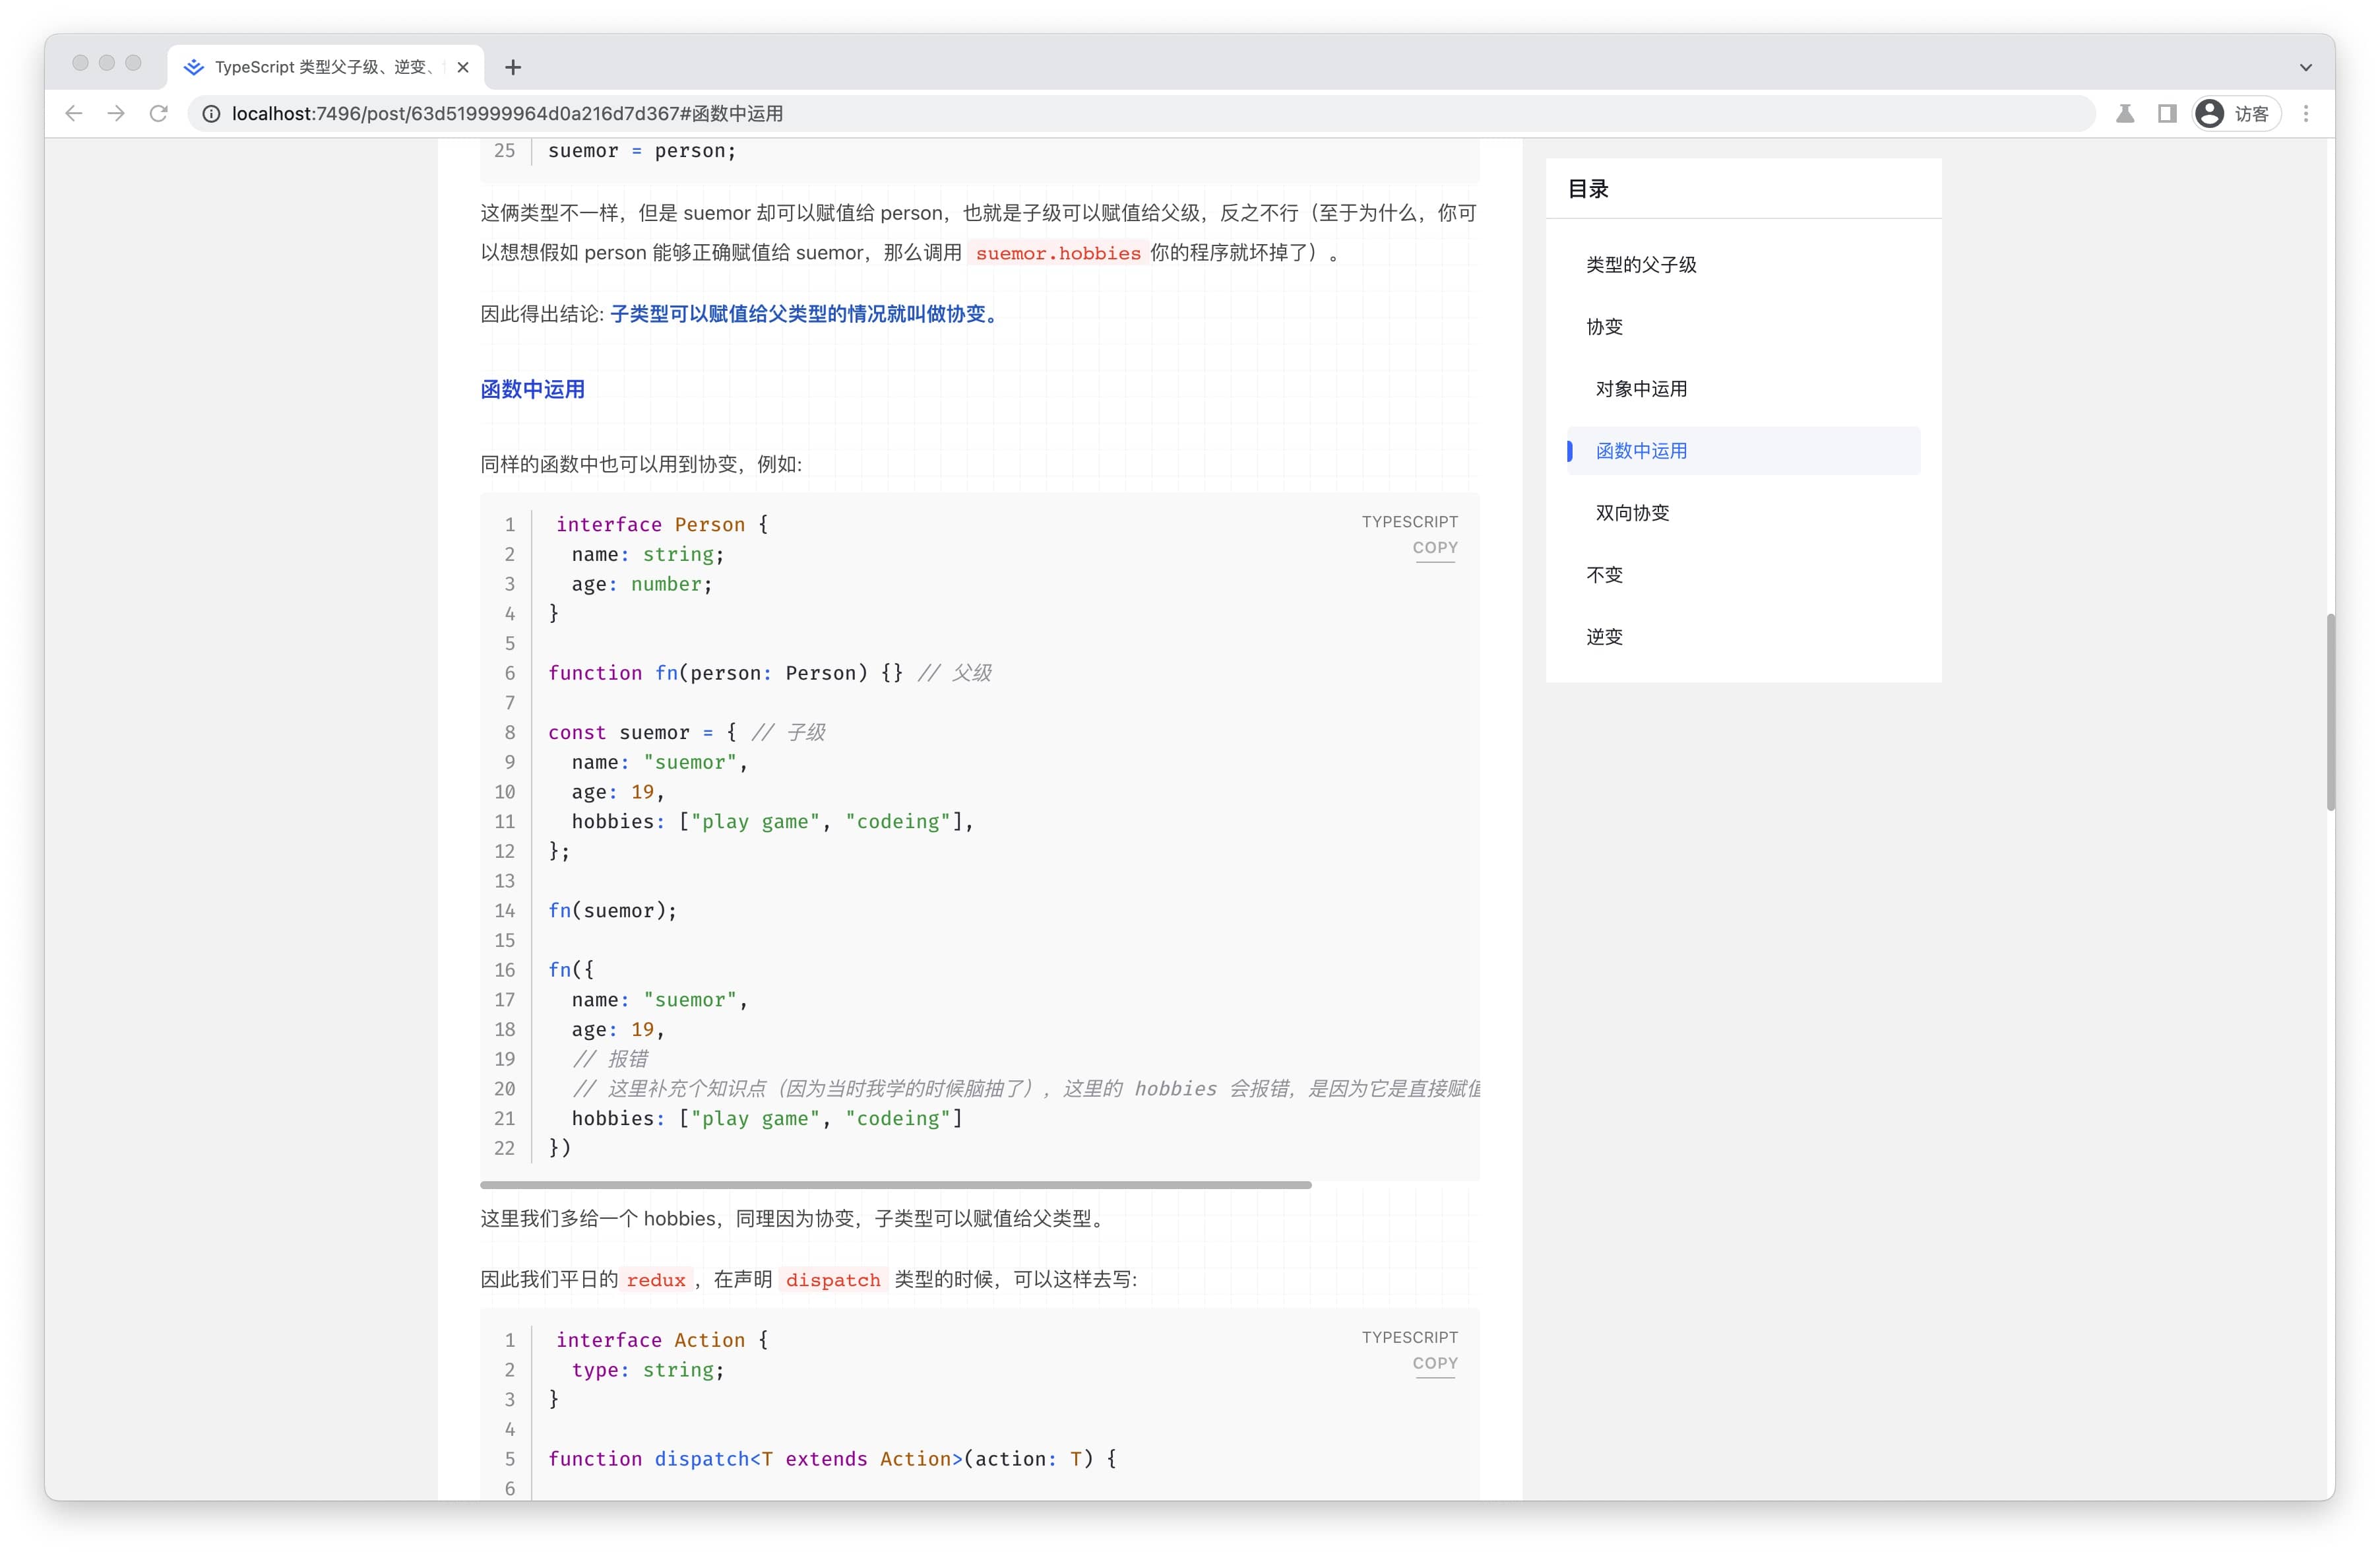
Task: Open the browser three-dot menu
Action: [2307, 113]
